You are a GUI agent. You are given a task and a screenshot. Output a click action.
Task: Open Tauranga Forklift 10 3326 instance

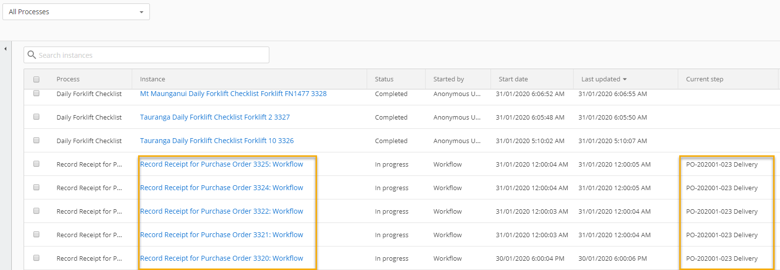click(217, 141)
